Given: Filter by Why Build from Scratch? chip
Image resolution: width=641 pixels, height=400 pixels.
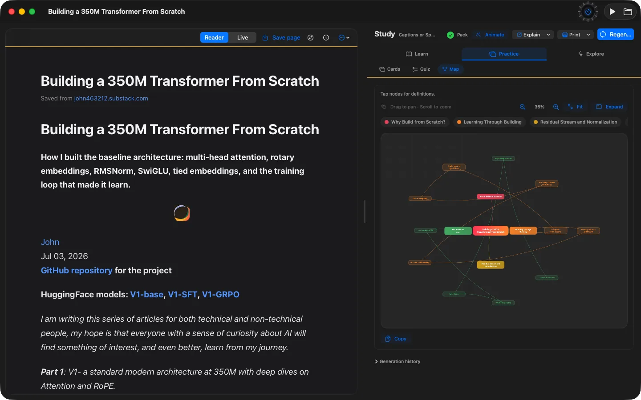Looking at the screenshot, I should pyautogui.click(x=415, y=122).
